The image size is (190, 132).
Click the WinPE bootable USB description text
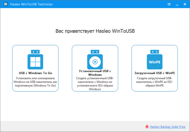tap(155, 82)
